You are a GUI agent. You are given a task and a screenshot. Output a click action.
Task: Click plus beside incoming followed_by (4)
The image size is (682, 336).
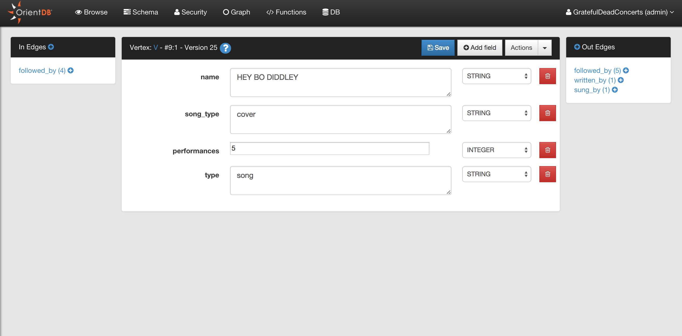(x=71, y=70)
